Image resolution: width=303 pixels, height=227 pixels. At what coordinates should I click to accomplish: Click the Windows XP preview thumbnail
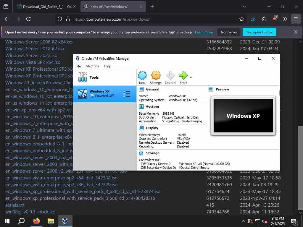[243, 116]
